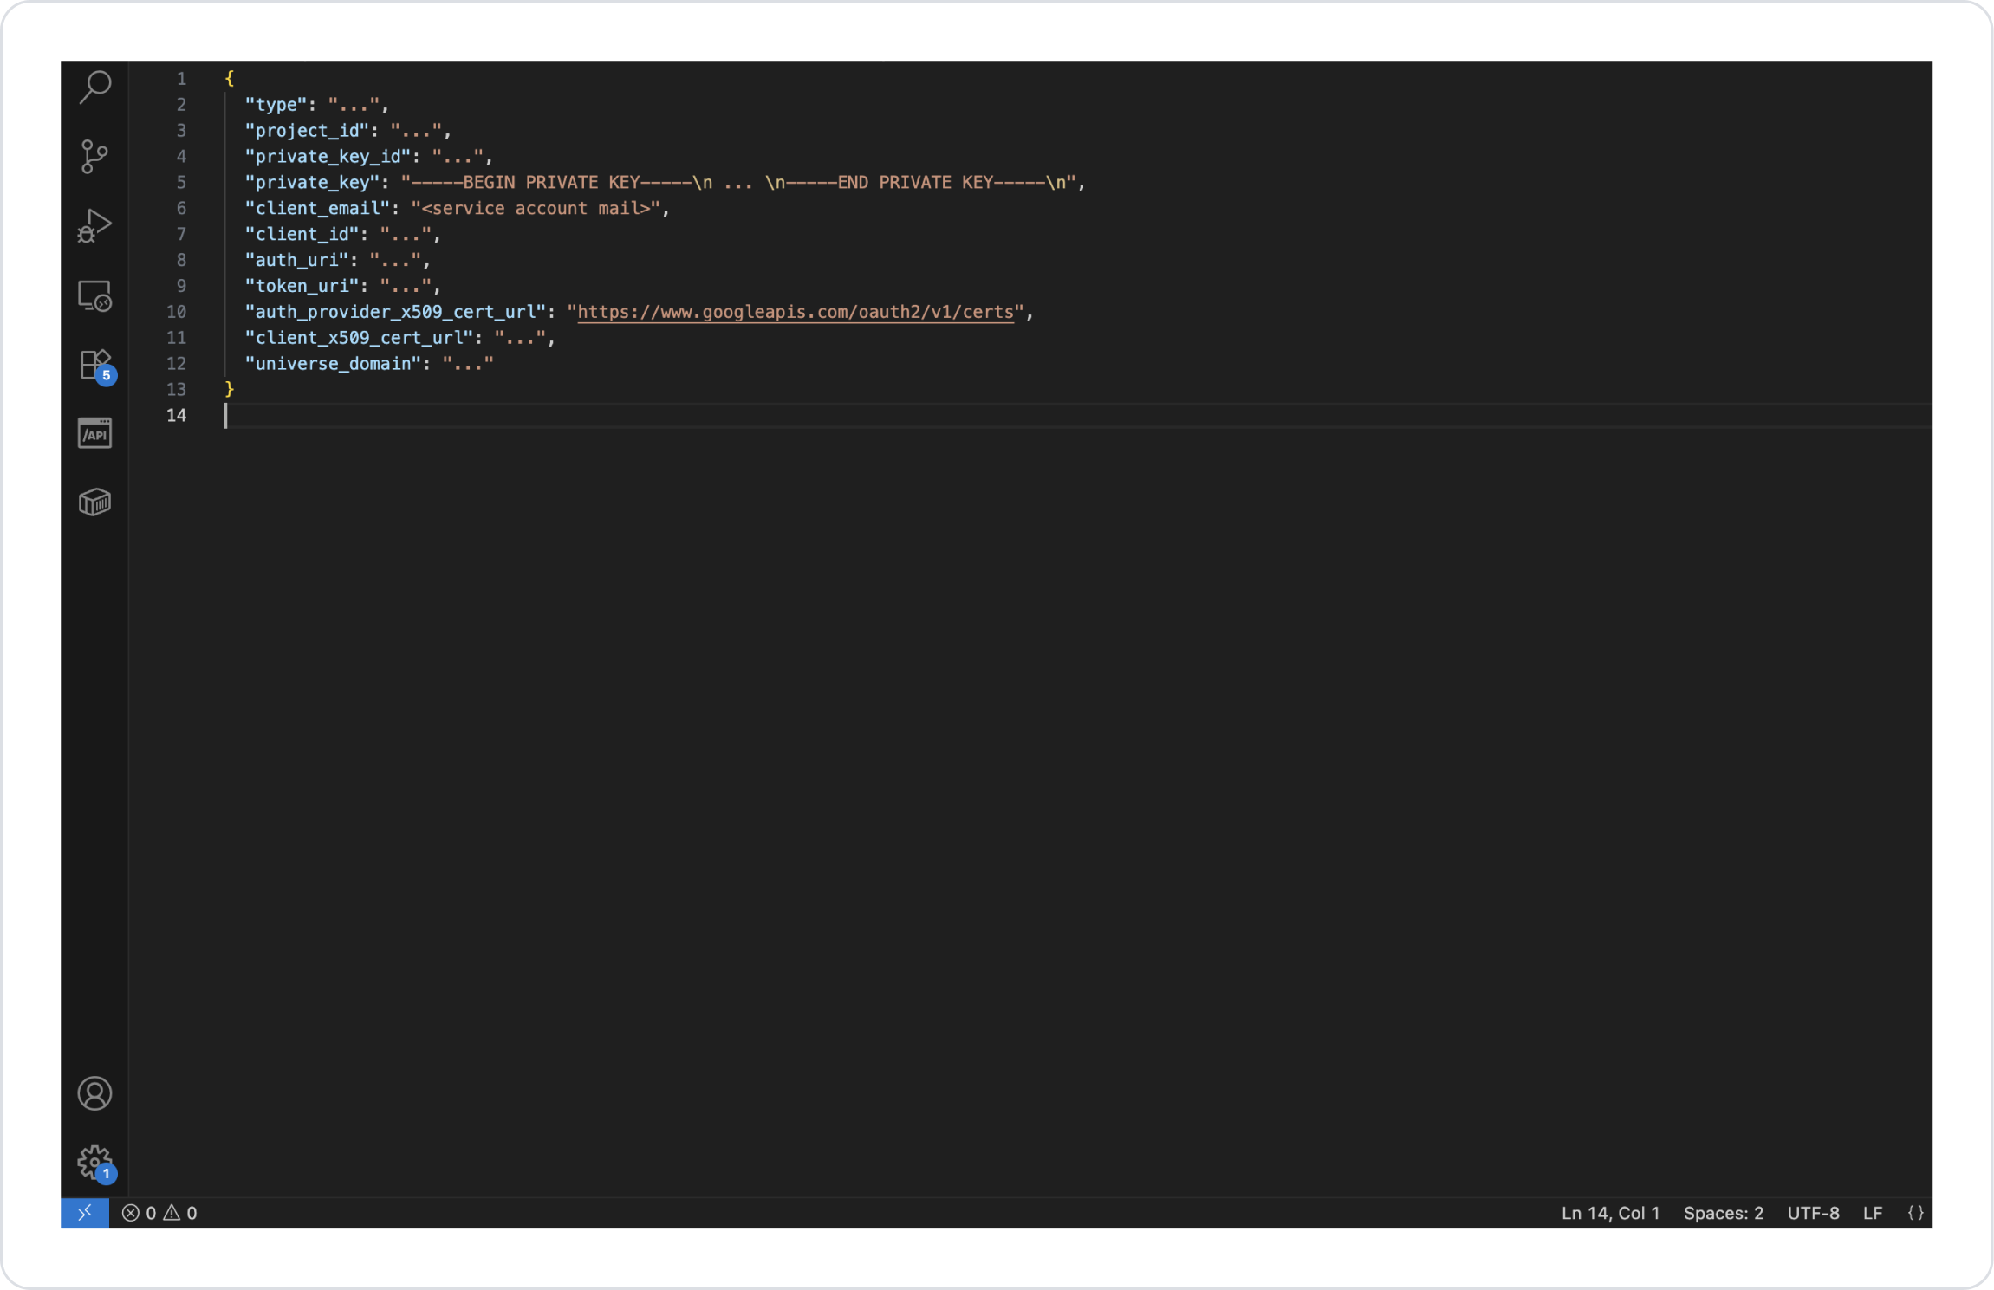The width and height of the screenshot is (1994, 1290).
Task: Click the "universe_domain" key text
Action: [x=333, y=364]
